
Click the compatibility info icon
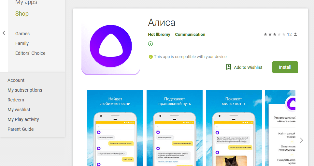click(x=150, y=57)
